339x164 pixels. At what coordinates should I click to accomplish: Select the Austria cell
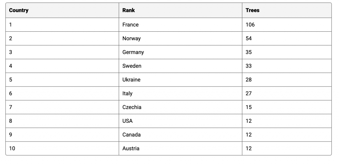[131, 148]
